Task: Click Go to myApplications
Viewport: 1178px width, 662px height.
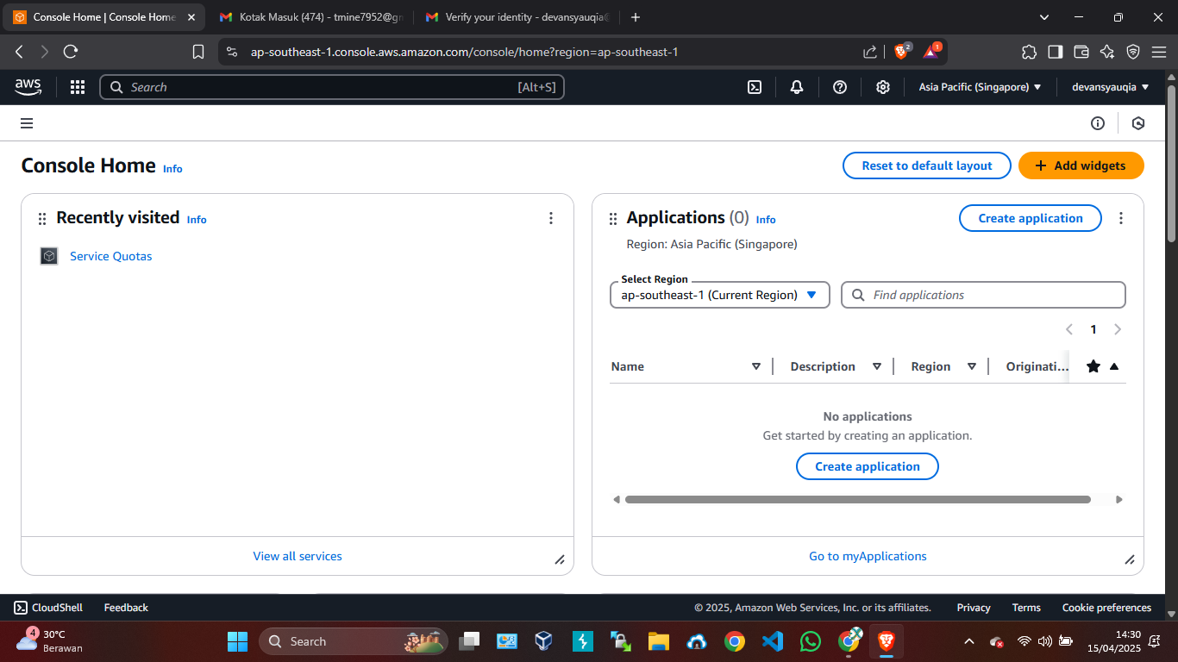Action: tap(868, 556)
